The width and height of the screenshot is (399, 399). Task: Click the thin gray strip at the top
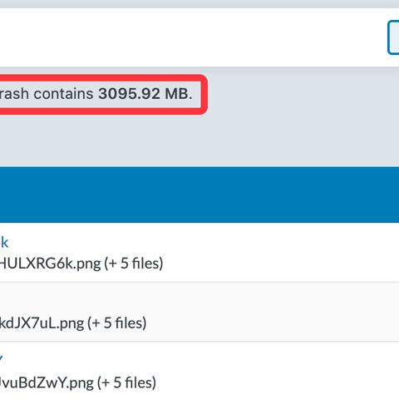click(199, 4)
